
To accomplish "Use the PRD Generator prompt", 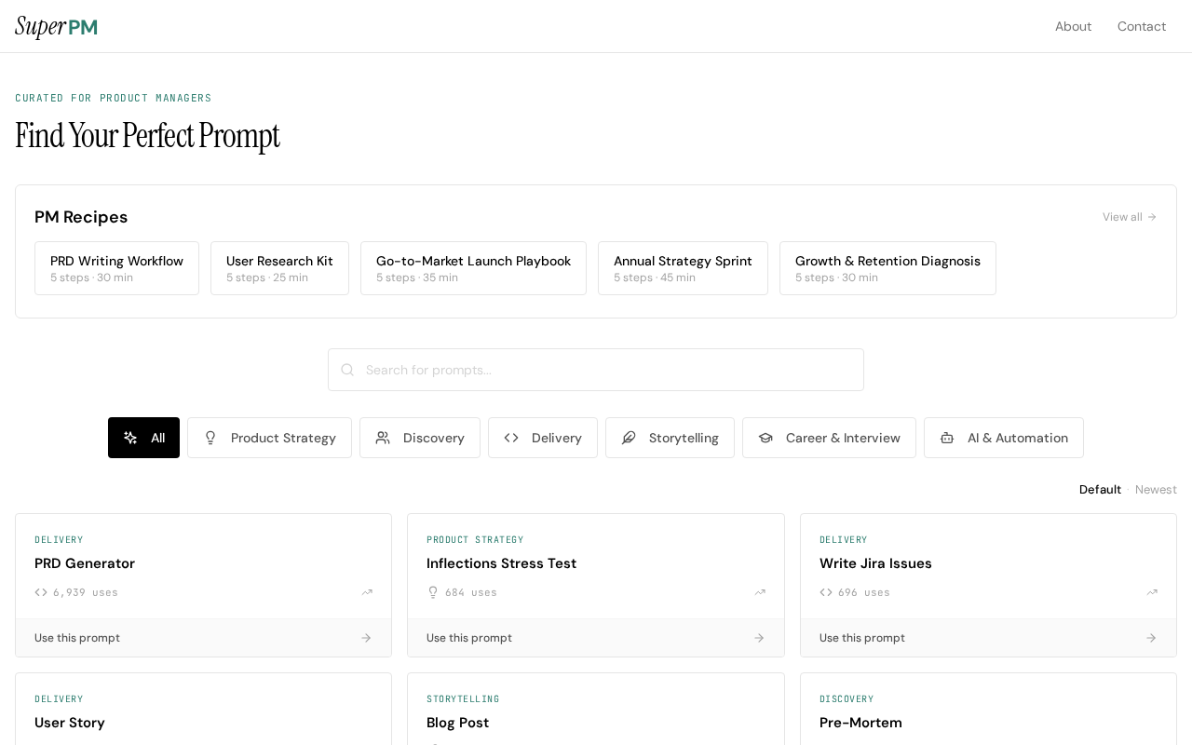I will (x=203, y=638).
